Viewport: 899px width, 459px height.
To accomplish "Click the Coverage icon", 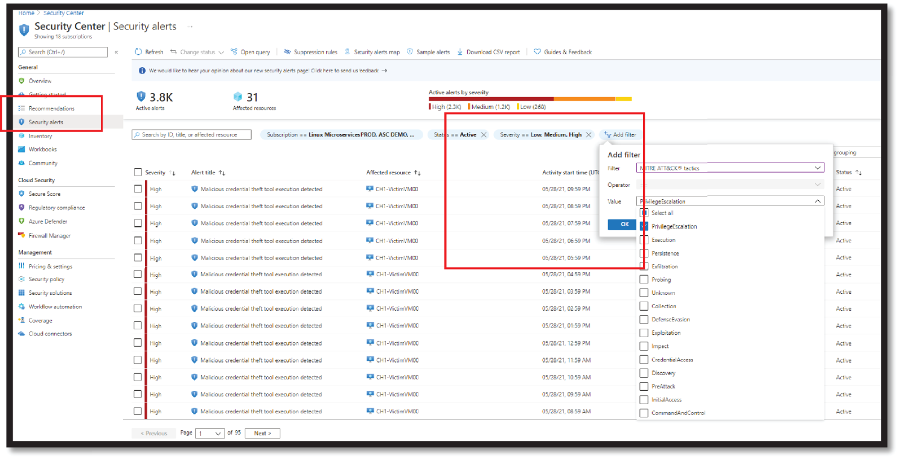I will tap(22, 320).
